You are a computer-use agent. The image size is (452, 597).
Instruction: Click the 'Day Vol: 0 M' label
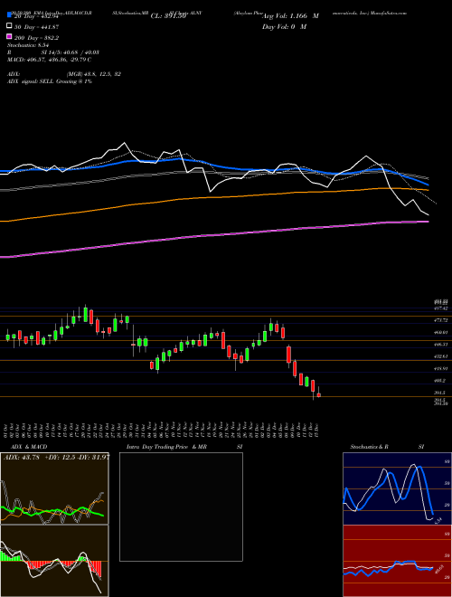click(284, 26)
